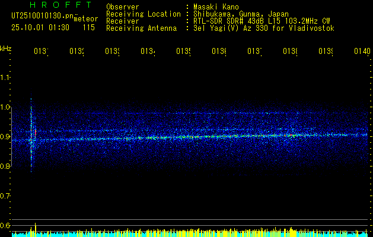The width and height of the screenshot is (373, 237).
Task: Click the meteor label
Action: pyautogui.click(x=86, y=19)
